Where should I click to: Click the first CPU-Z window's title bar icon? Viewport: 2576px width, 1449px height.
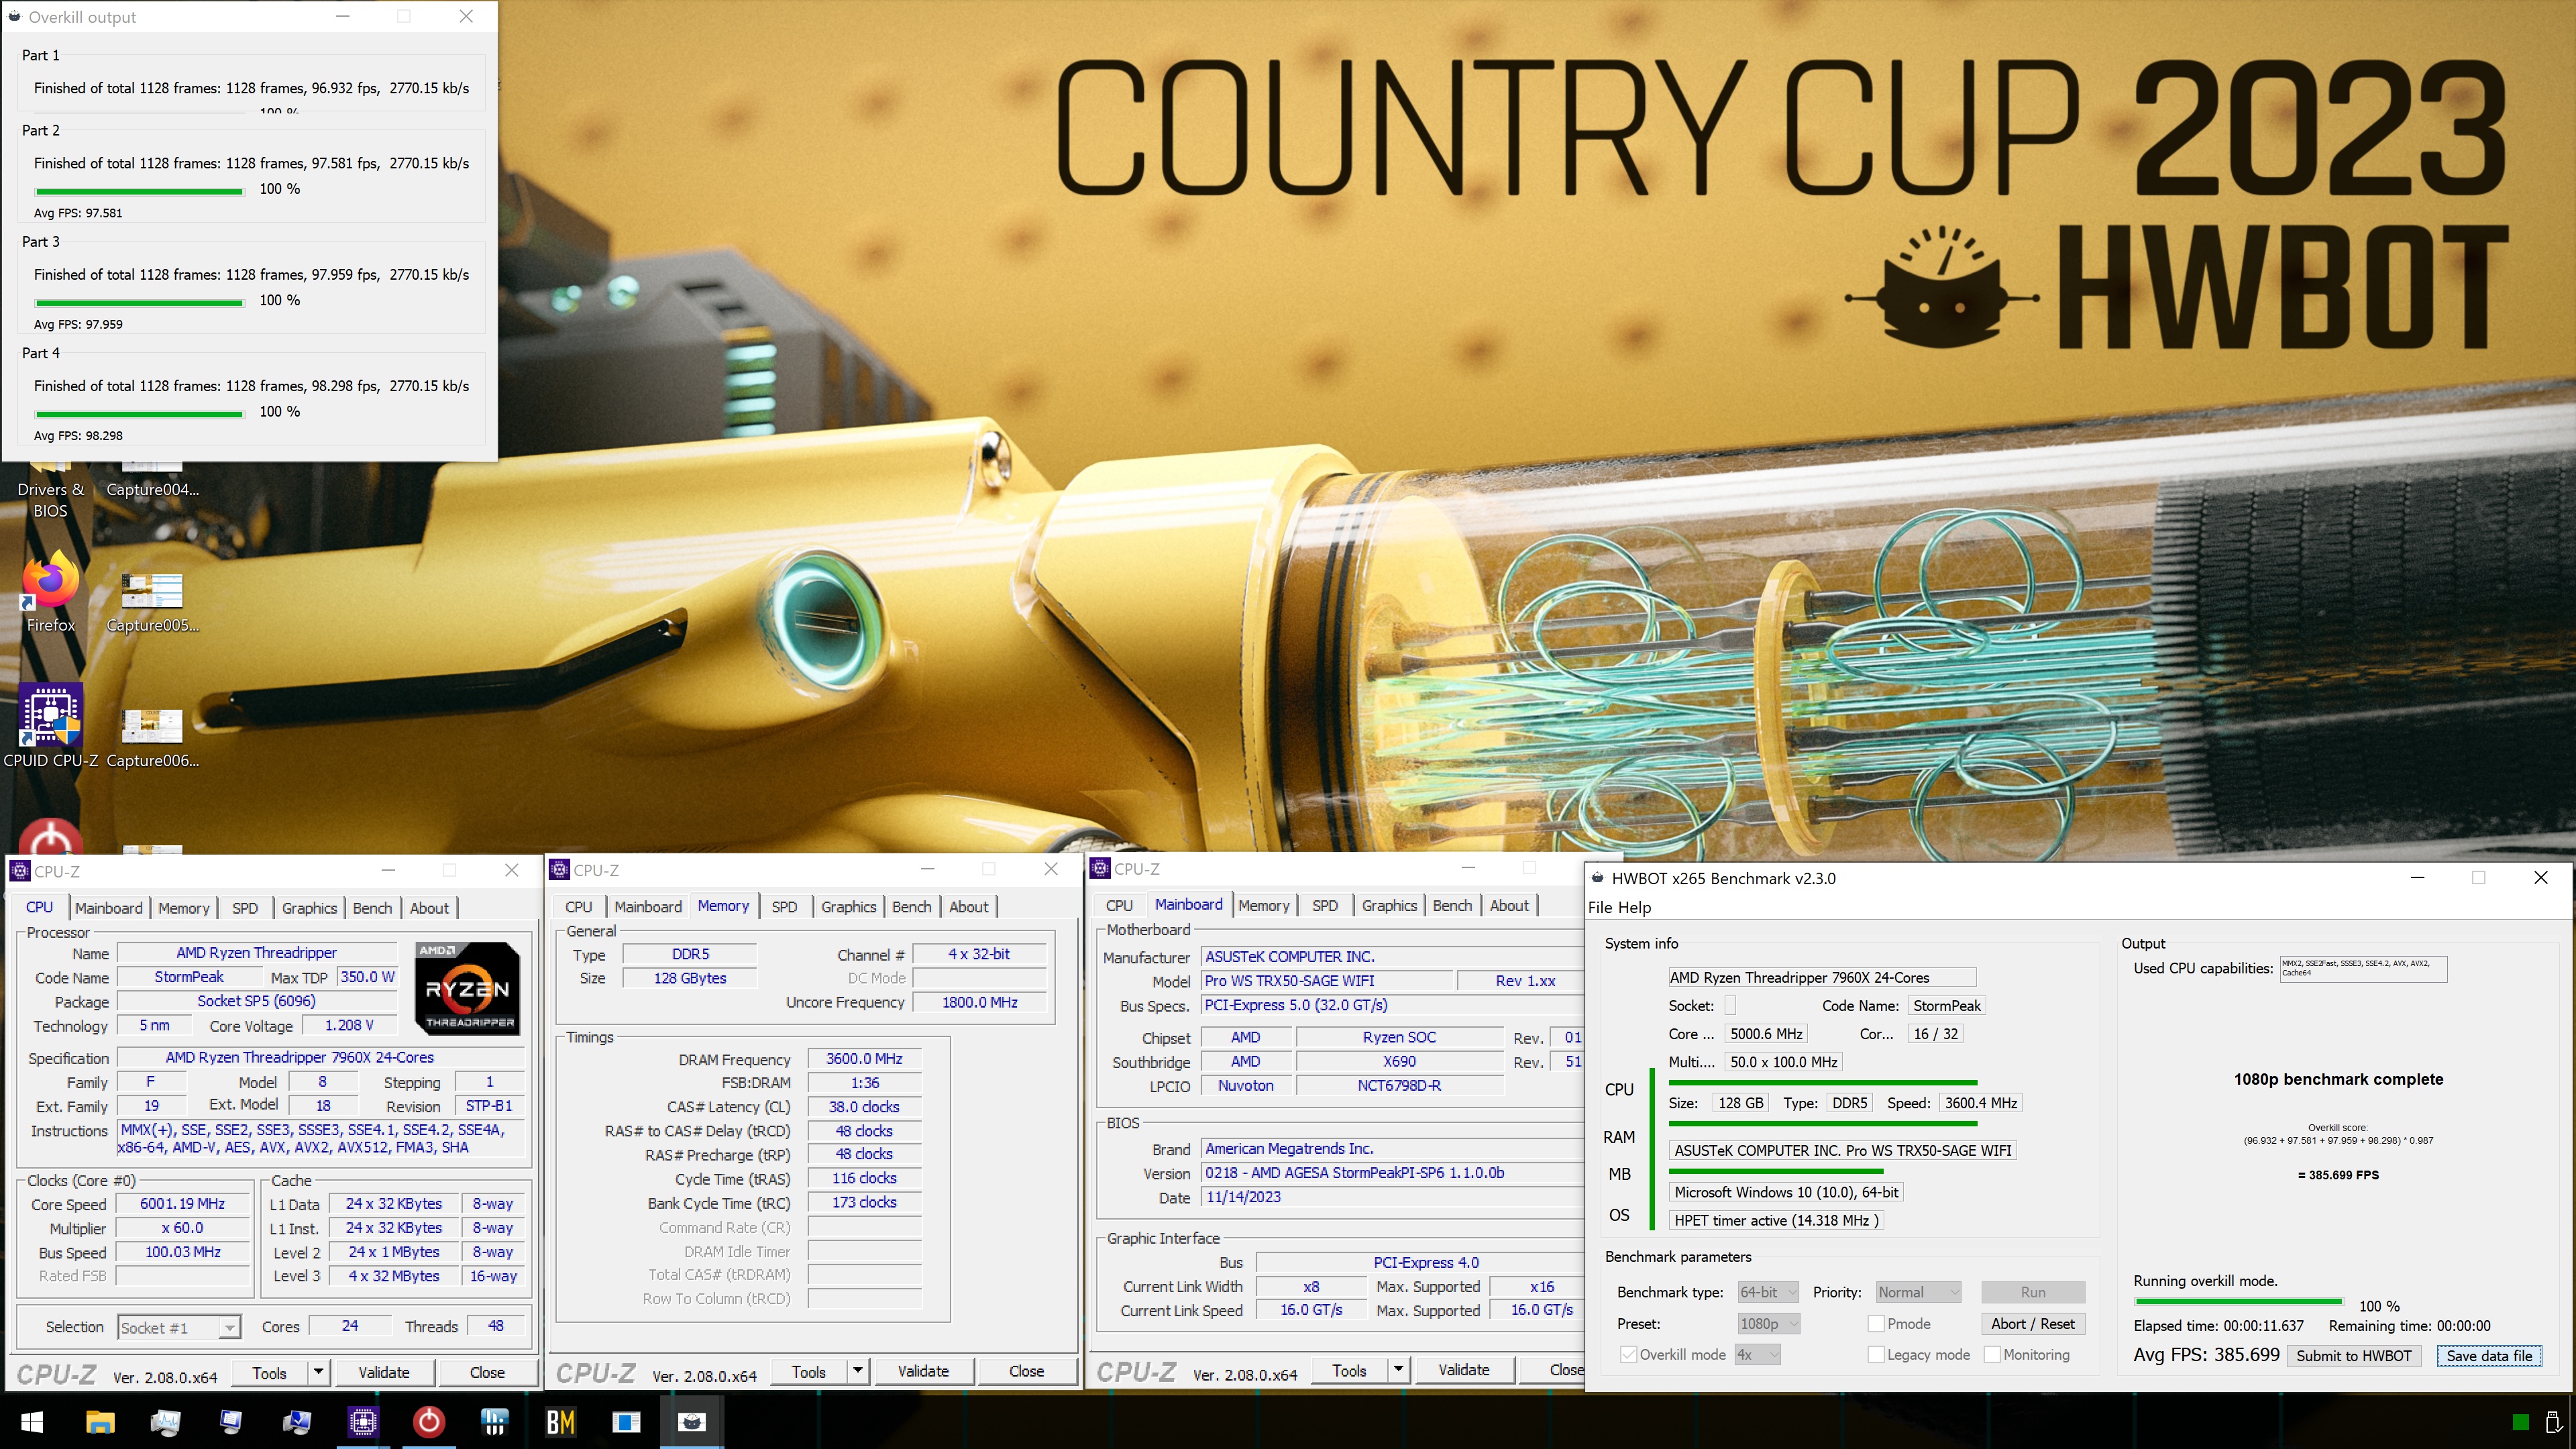pyautogui.click(x=20, y=870)
